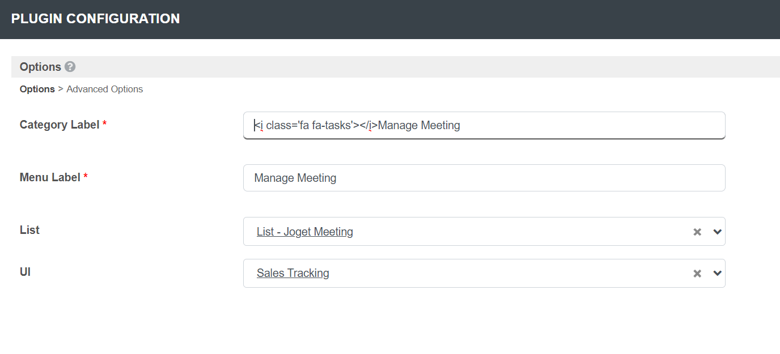Click the UI field caption
The width and height of the screenshot is (780, 354).
[x=25, y=272]
